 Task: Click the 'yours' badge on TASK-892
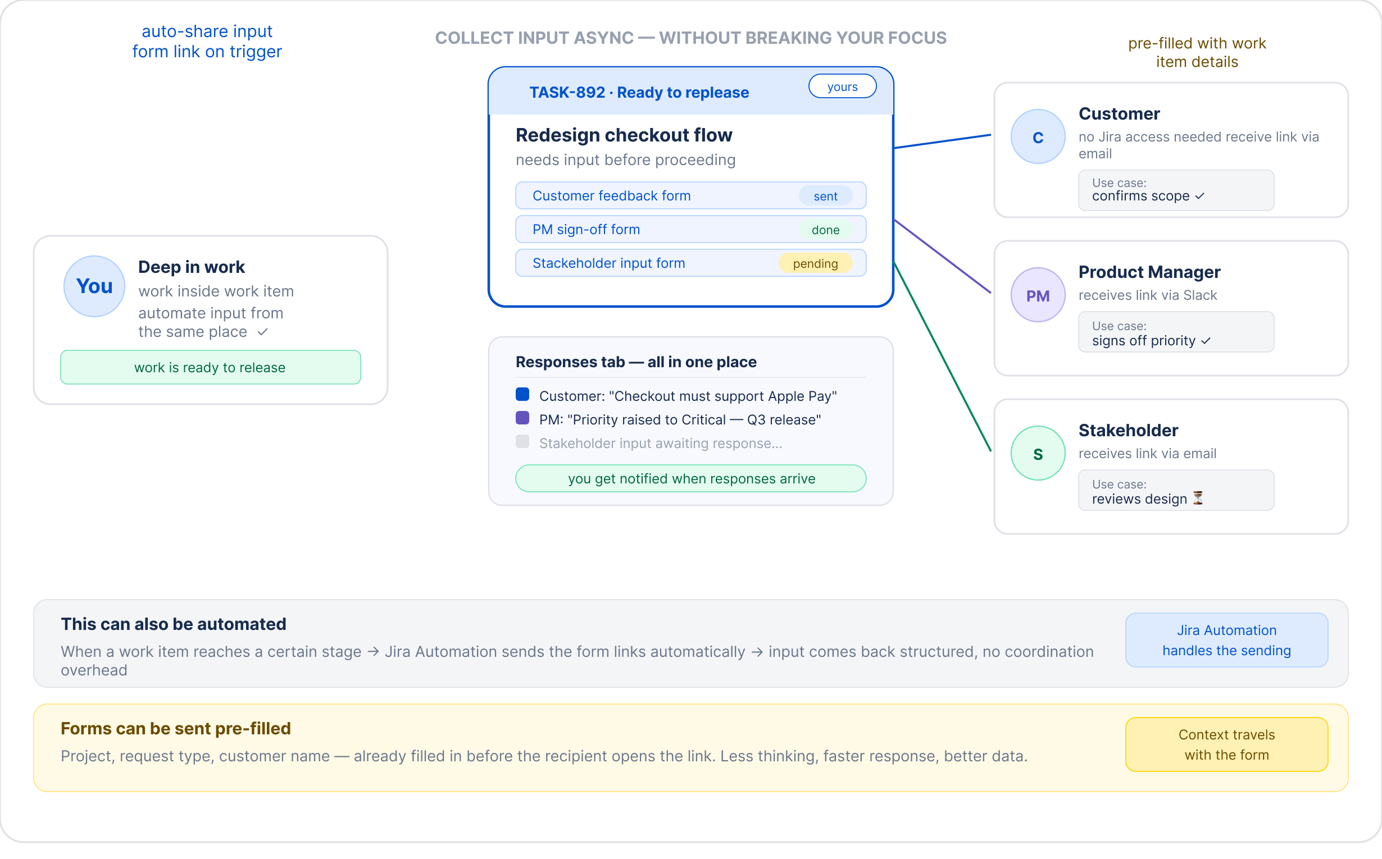pos(843,86)
